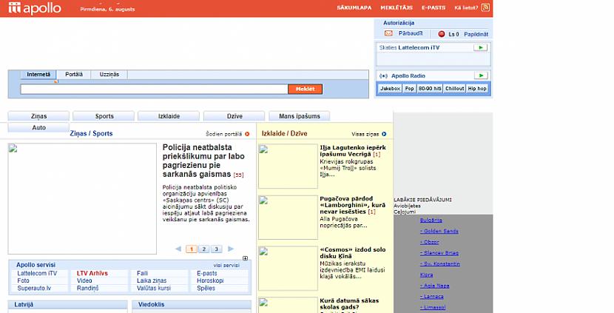
Task: Click the visi servisi link
Action: click(x=226, y=265)
